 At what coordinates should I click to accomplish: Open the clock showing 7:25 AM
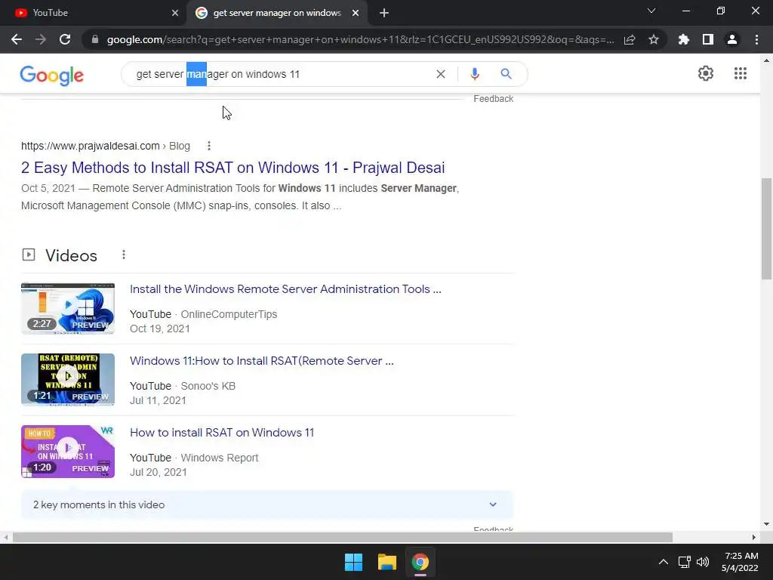click(740, 562)
